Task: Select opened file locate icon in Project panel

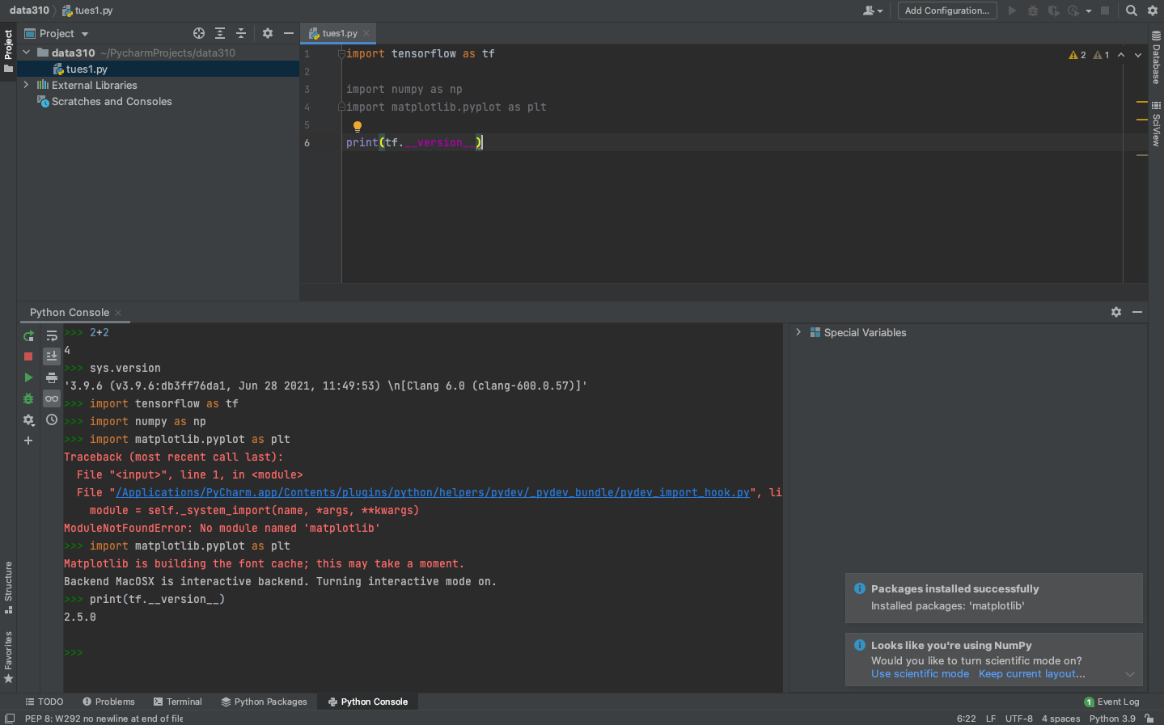Action: 199,33
